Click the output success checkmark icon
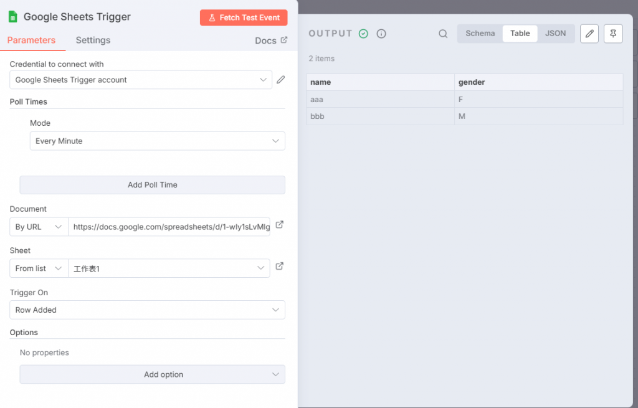638x408 pixels. (x=363, y=34)
